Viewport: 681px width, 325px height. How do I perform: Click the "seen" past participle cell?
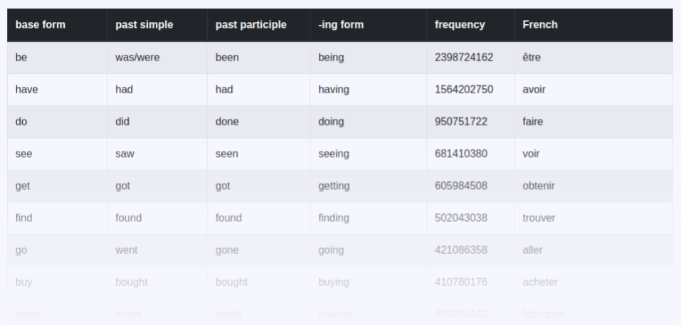[x=227, y=154]
